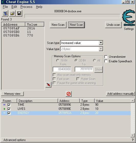Click the value 90 in TIME row
The height and width of the screenshot is (143, 136).
pos(97,105)
